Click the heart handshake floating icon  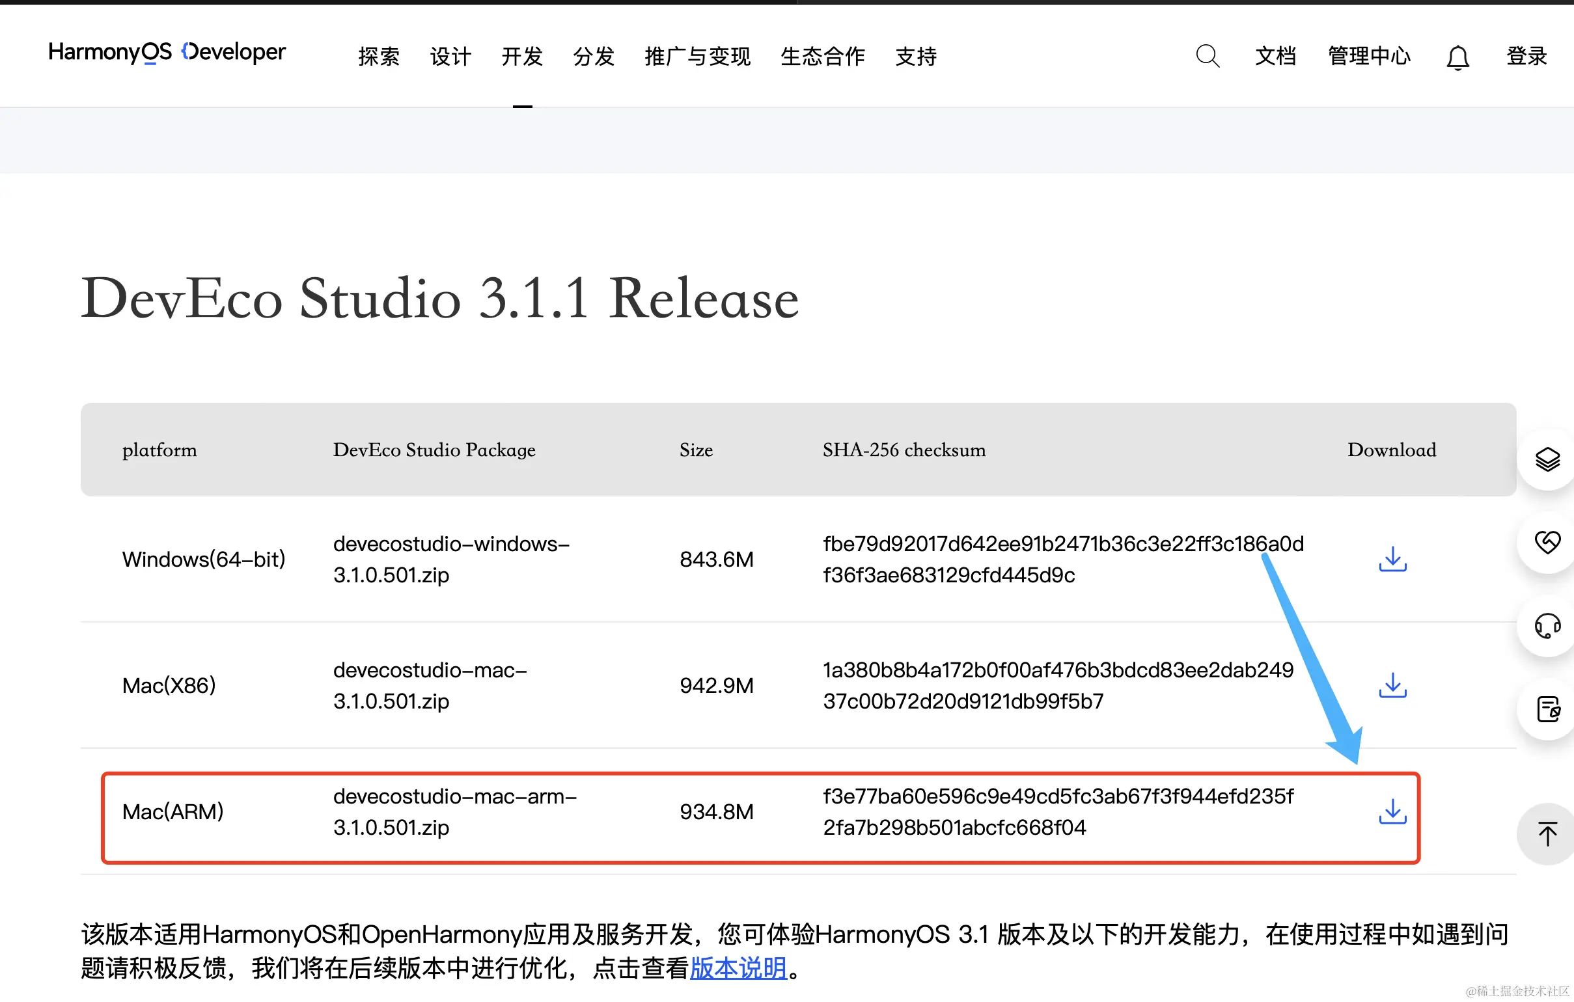click(x=1547, y=542)
